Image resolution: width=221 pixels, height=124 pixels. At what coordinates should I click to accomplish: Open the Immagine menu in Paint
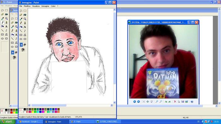point(45,6)
